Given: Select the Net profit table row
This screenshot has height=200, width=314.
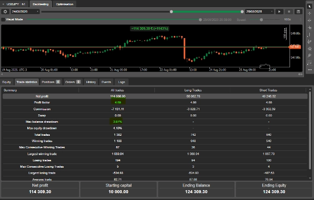Looking at the screenshot, I should [155, 96].
